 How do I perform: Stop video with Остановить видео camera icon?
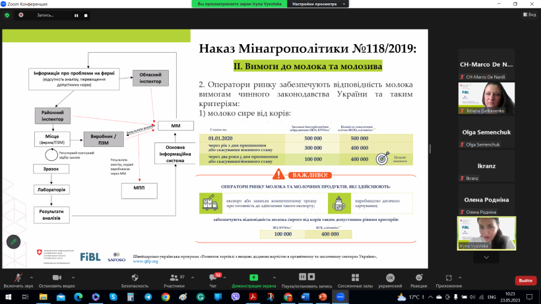coord(57,278)
